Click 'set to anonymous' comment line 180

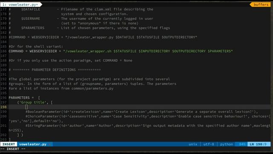[99, 23]
